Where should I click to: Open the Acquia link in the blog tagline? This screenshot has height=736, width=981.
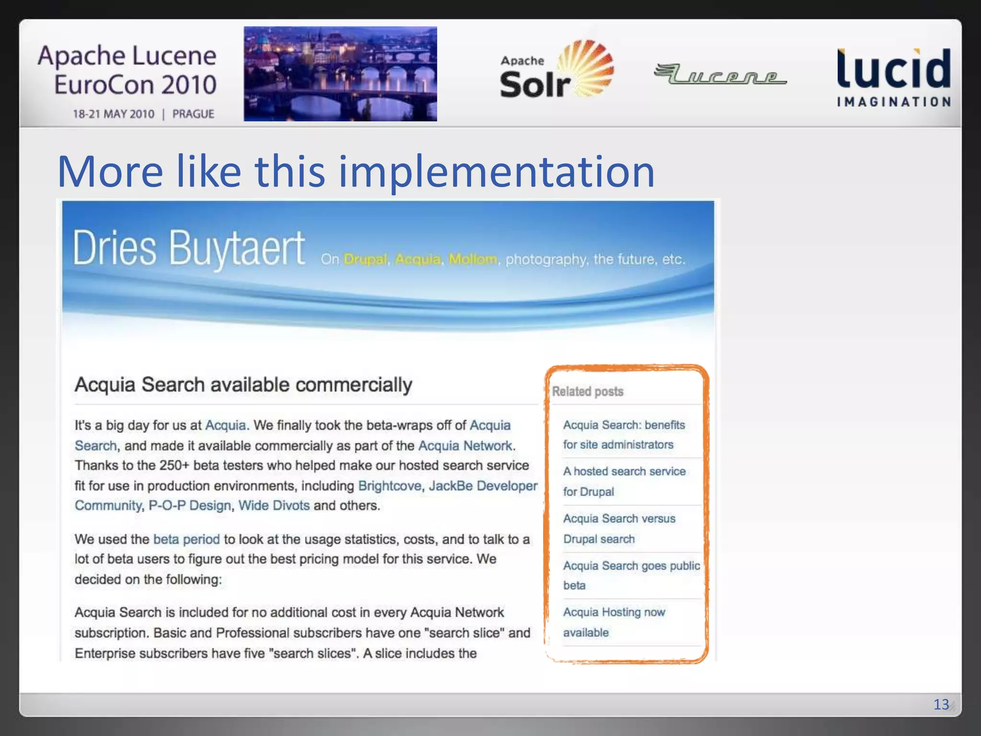418,259
